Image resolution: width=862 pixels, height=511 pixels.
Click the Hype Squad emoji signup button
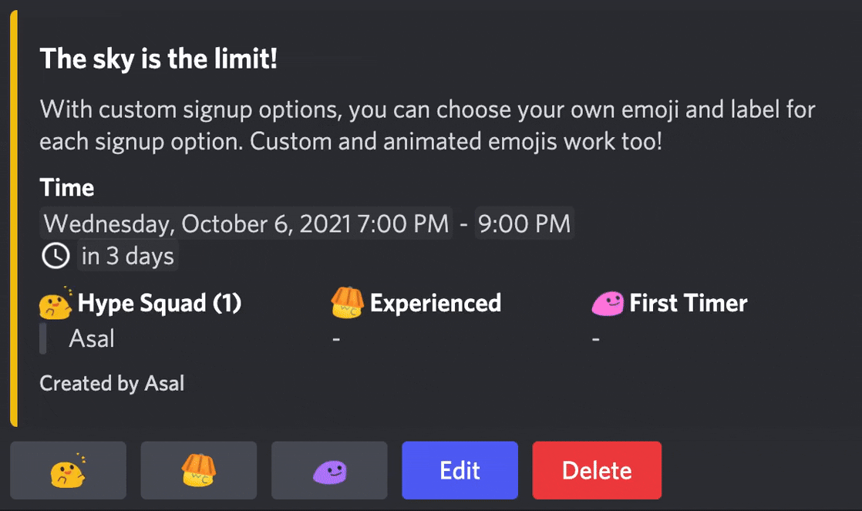pyautogui.click(x=68, y=470)
